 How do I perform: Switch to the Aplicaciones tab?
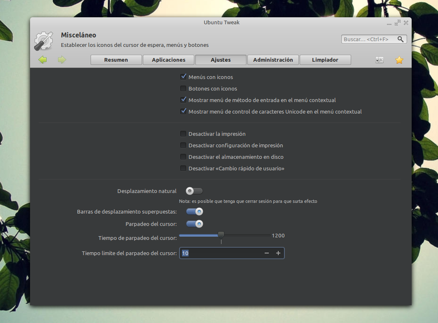[168, 60]
